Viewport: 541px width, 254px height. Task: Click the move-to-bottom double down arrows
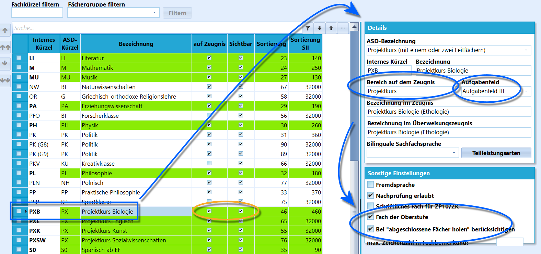point(5,80)
